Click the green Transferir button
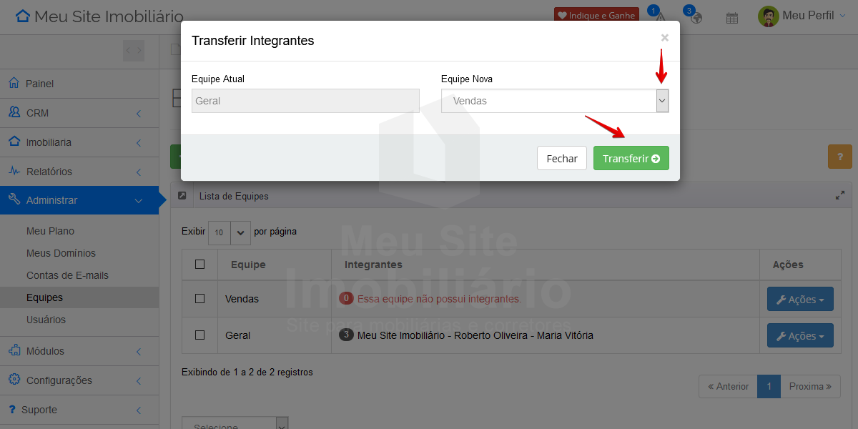 631,159
